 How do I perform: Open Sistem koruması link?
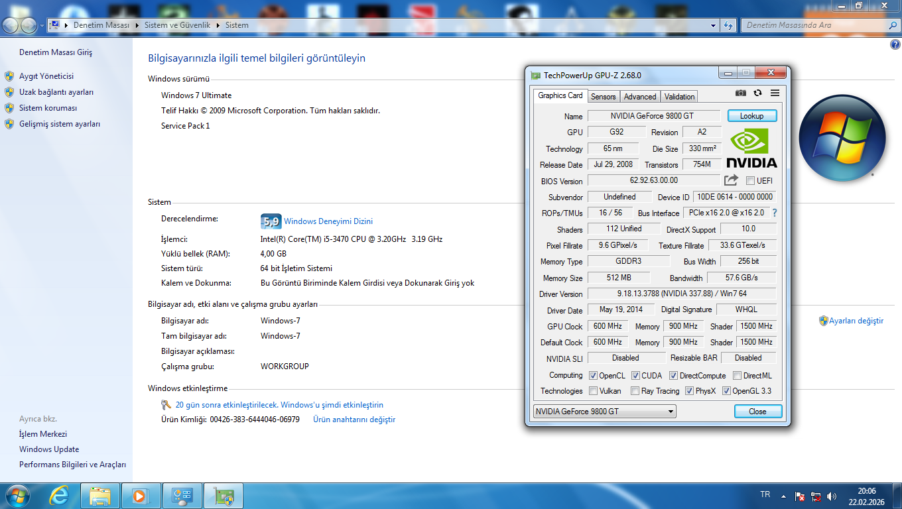point(48,108)
